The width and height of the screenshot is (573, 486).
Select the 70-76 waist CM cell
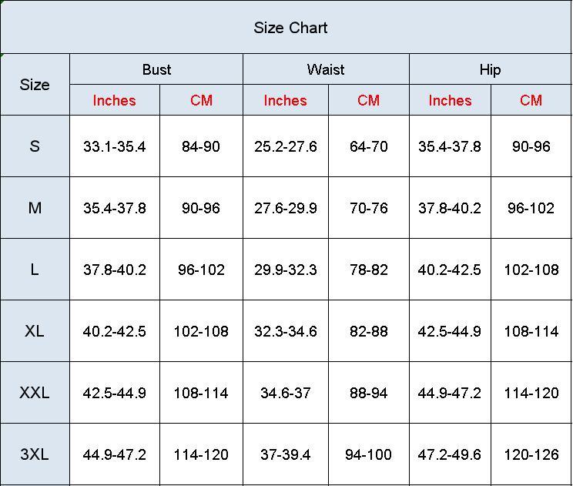click(x=369, y=208)
